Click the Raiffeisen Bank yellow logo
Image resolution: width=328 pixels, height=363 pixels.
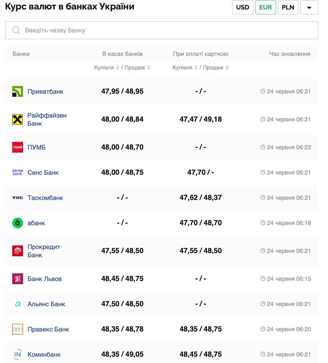(x=17, y=119)
